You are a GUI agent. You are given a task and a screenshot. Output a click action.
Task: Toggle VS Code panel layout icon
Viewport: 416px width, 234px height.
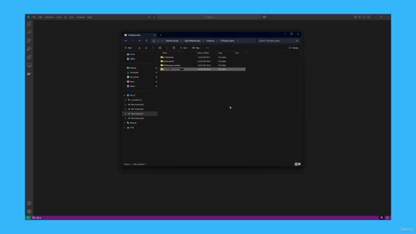(x=364, y=17)
